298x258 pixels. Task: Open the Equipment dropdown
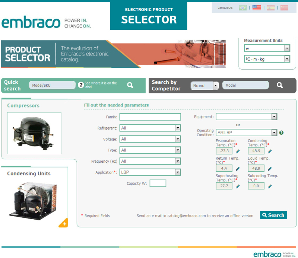point(247,117)
